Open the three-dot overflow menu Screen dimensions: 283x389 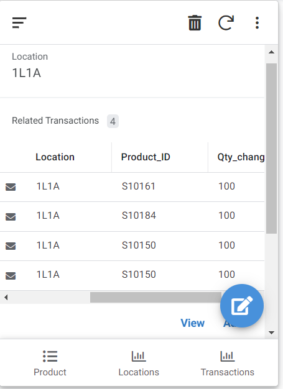[257, 23]
